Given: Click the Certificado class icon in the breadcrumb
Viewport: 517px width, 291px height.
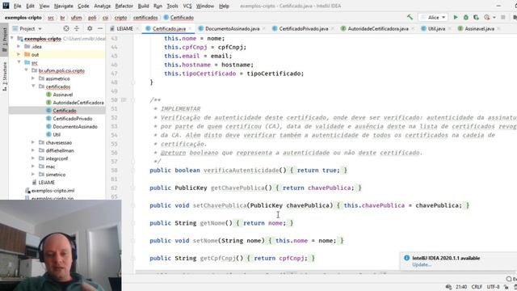Looking at the screenshot, I should point(166,18).
